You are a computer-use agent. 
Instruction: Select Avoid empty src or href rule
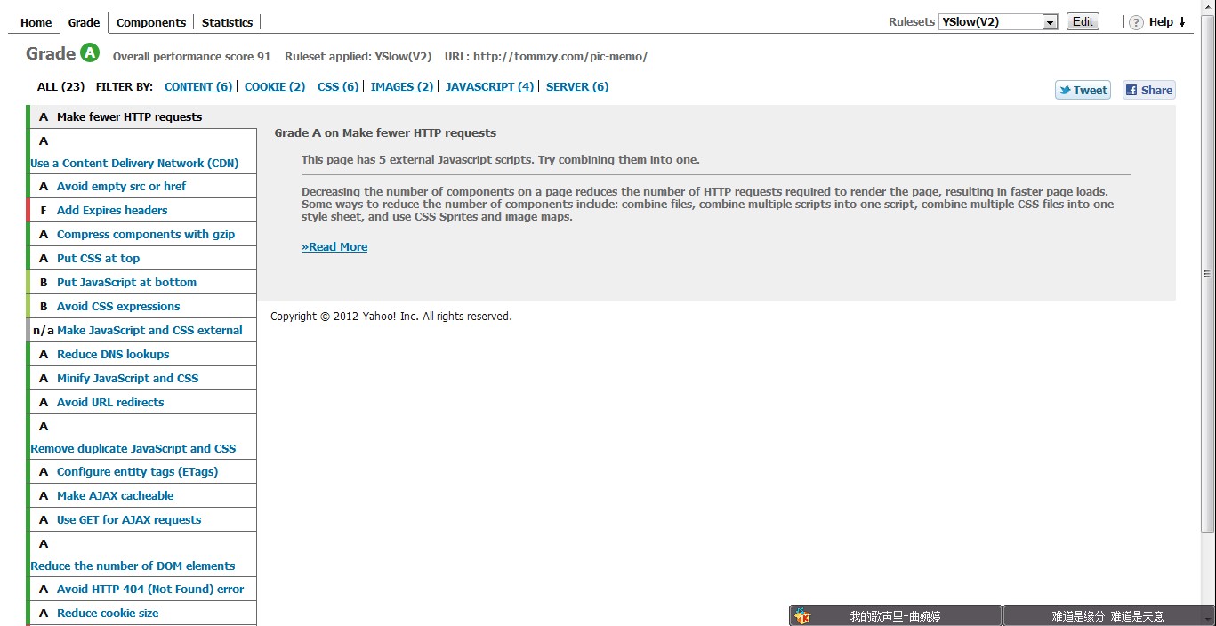coord(142,186)
